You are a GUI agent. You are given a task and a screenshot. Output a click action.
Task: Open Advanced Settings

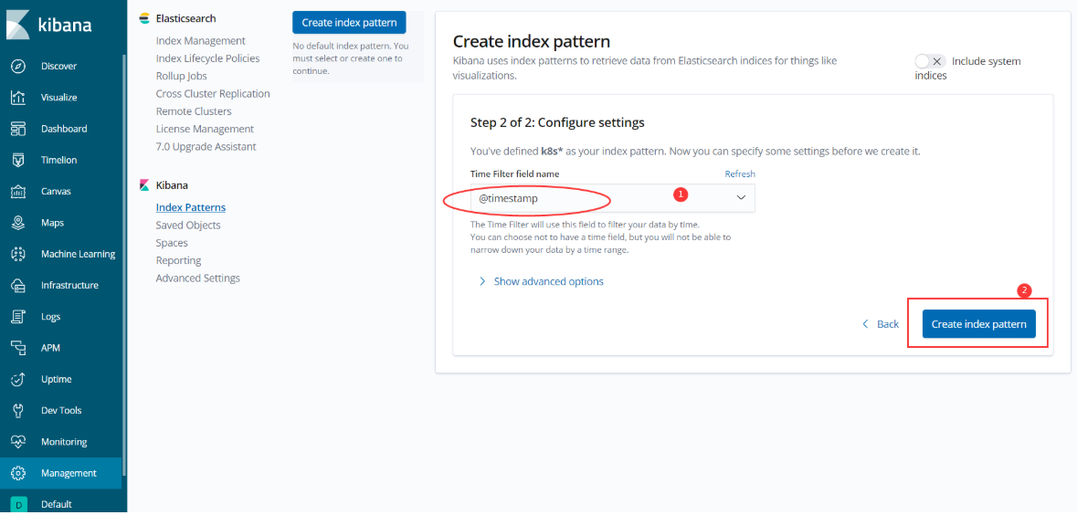tap(198, 279)
